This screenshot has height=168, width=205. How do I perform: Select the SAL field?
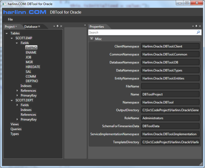coord(29,72)
